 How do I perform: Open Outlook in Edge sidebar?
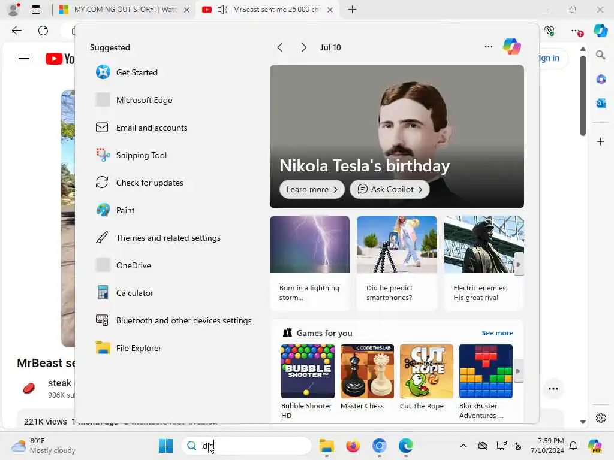[x=601, y=103]
